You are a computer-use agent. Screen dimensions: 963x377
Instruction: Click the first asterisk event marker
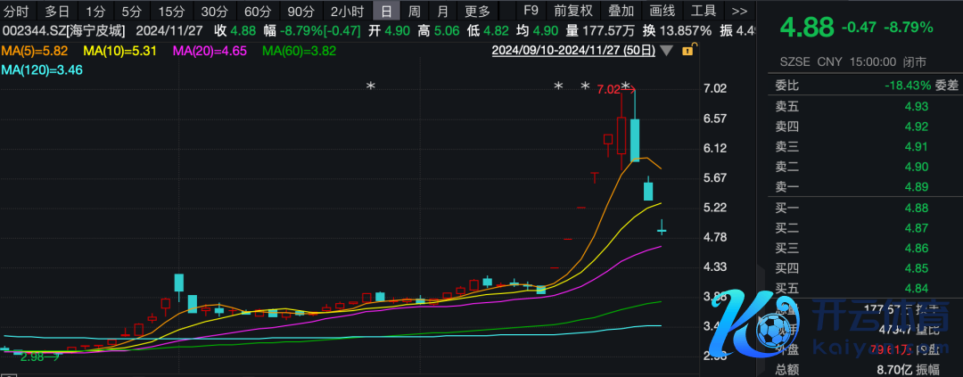pos(370,87)
